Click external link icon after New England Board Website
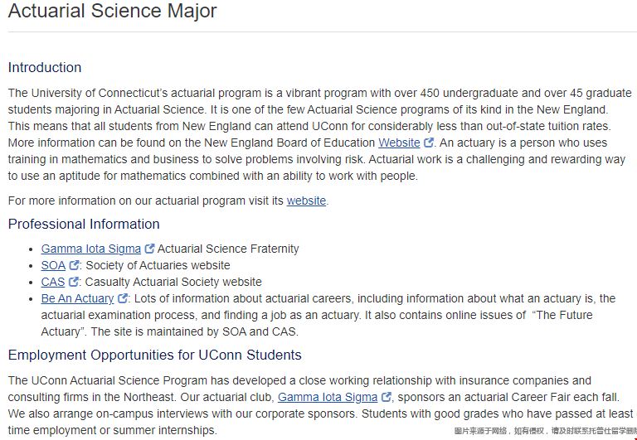Image resolution: width=637 pixels, height=440 pixels. (x=429, y=143)
